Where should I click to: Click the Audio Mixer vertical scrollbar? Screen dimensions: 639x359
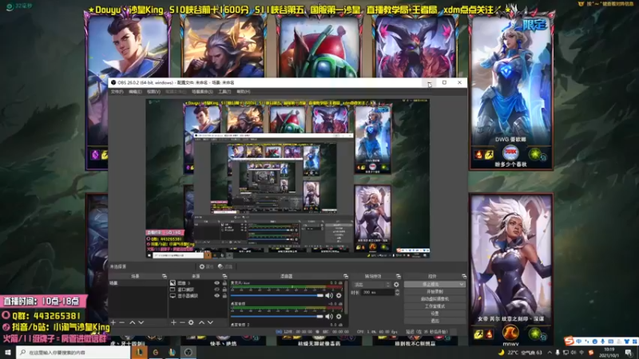coord(347,297)
